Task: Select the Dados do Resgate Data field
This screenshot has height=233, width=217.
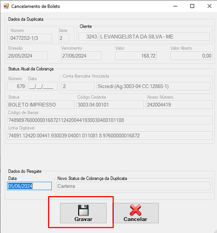Action: coord(29,186)
